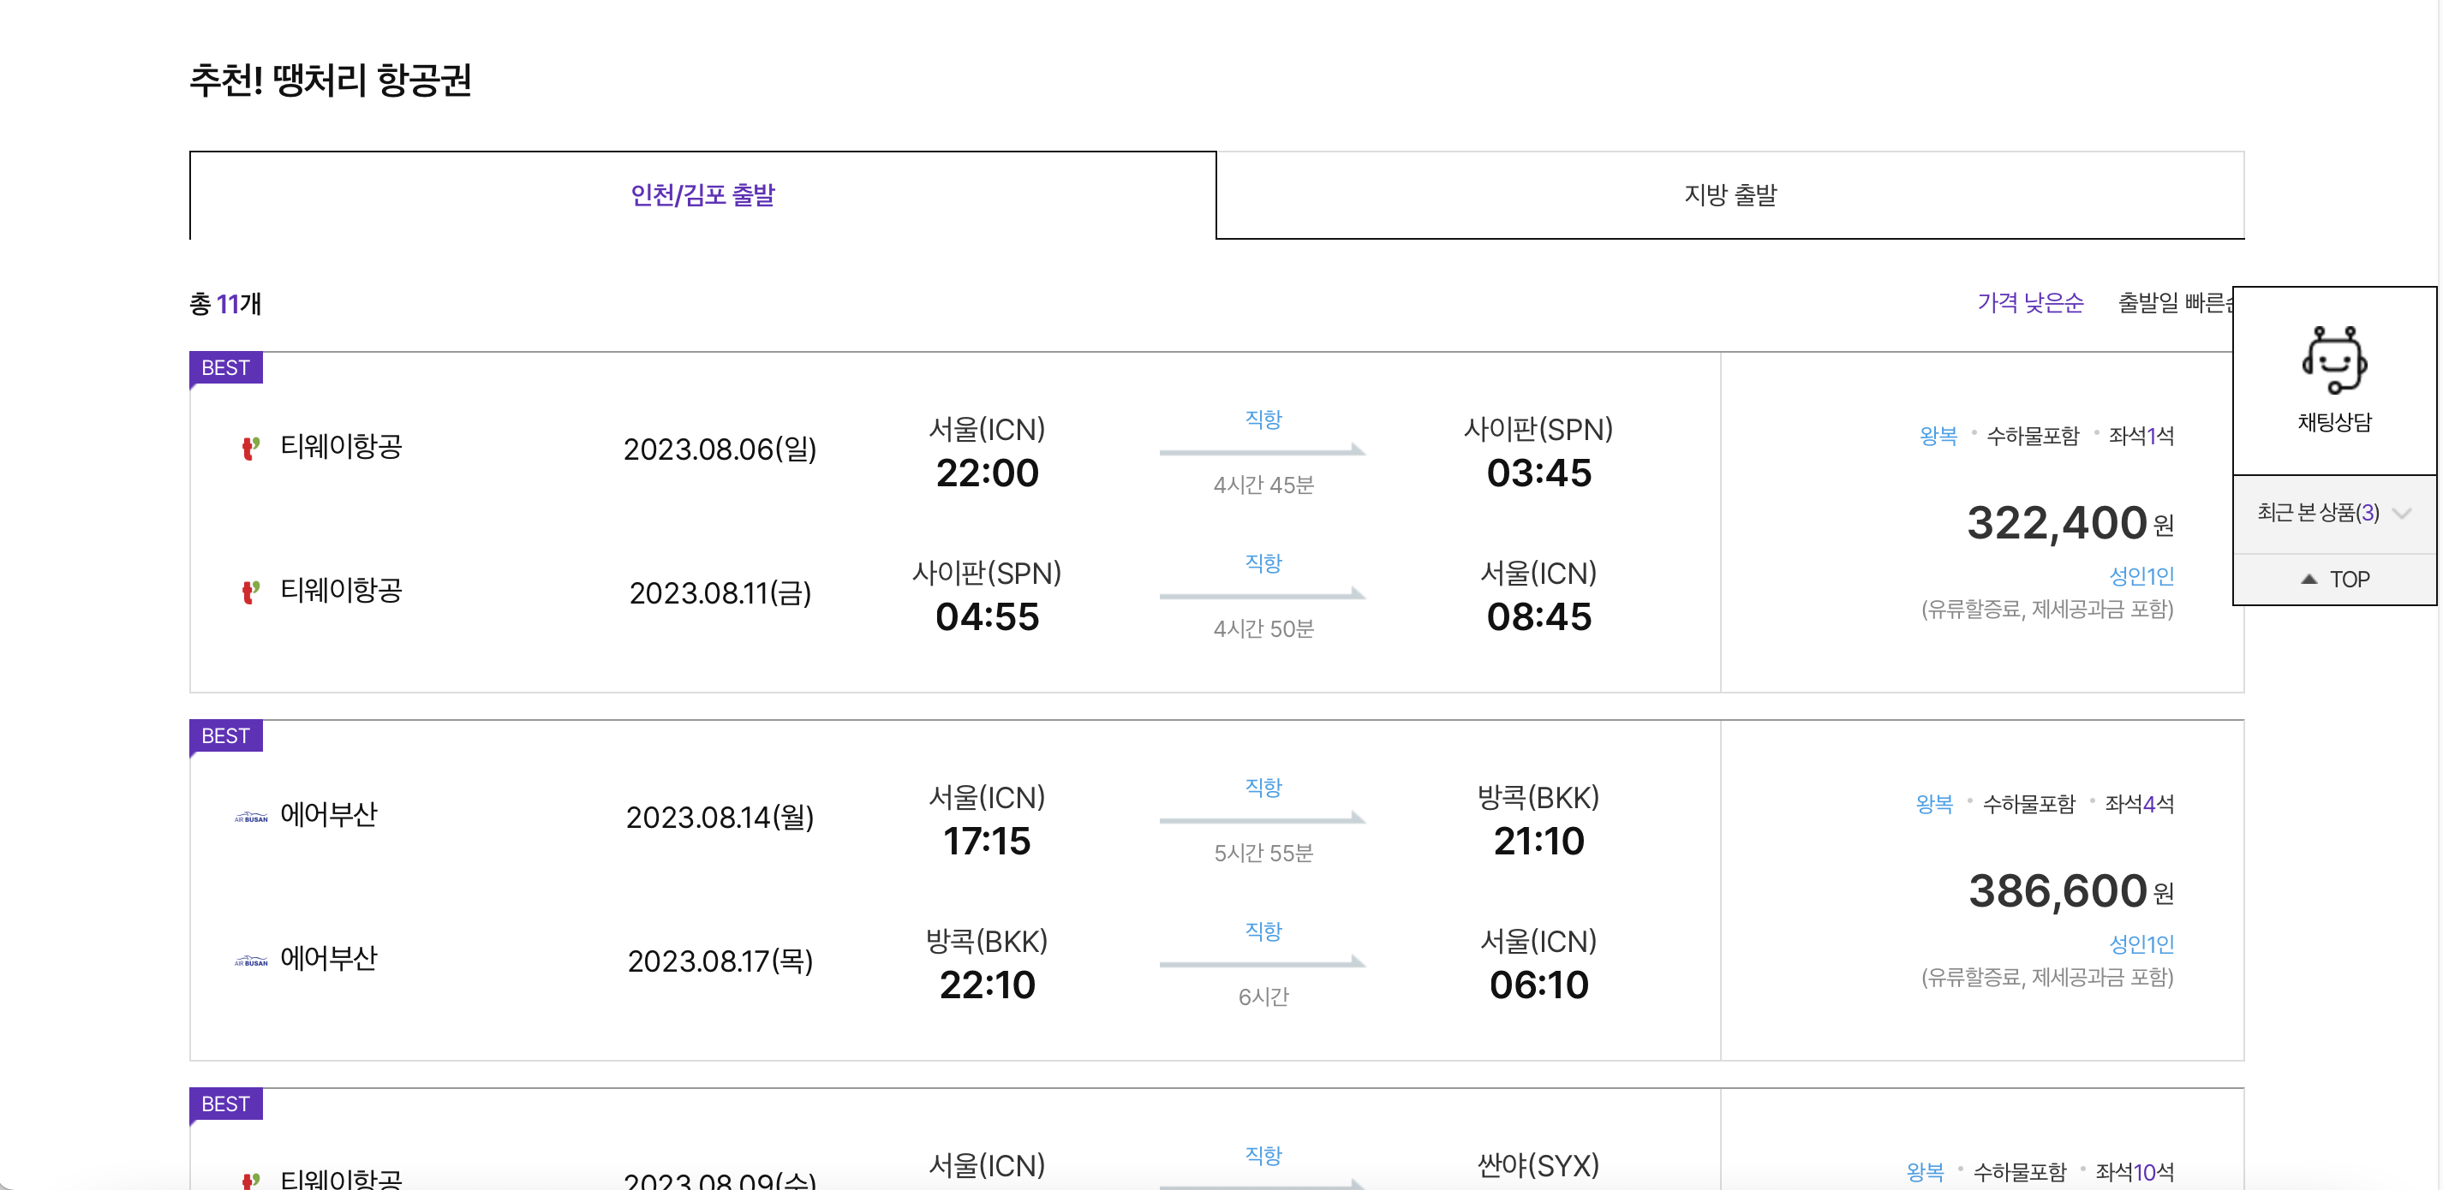Click 최근 본 상품(3) label
This screenshot has height=1190, width=2443.
point(2317,513)
